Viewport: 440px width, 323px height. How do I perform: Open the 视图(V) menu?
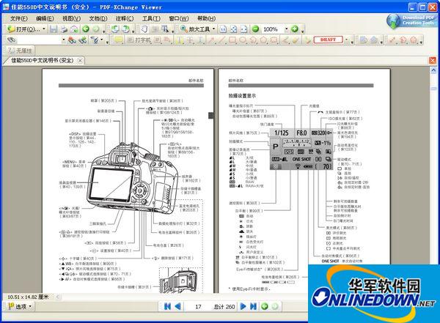click(71, 18)
